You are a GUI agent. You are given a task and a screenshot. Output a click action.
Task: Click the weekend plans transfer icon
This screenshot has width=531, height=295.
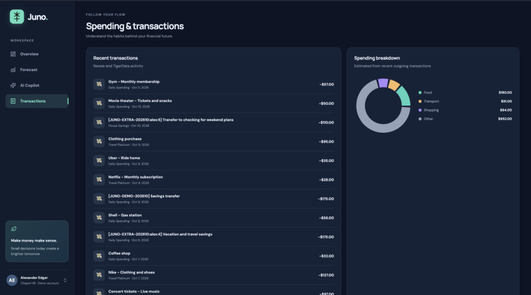click(x=99, y=122)
